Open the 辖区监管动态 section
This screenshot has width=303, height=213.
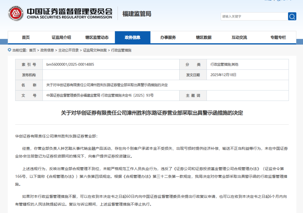(97, 37)
